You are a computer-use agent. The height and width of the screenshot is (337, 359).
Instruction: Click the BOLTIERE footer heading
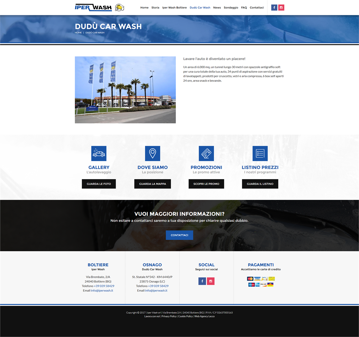tap(98, 265)
